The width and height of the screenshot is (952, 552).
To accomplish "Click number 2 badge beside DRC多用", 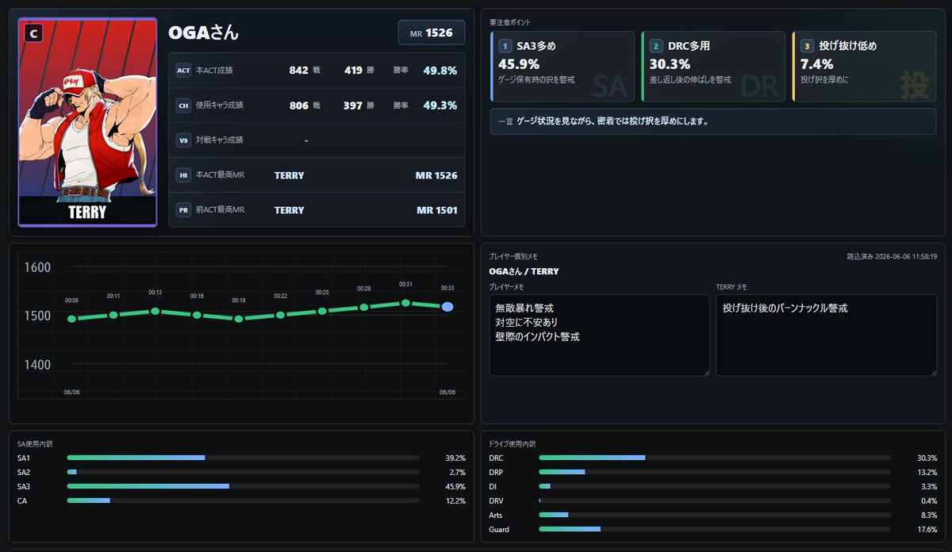I will pyautogui.click(x=655, y=46).
